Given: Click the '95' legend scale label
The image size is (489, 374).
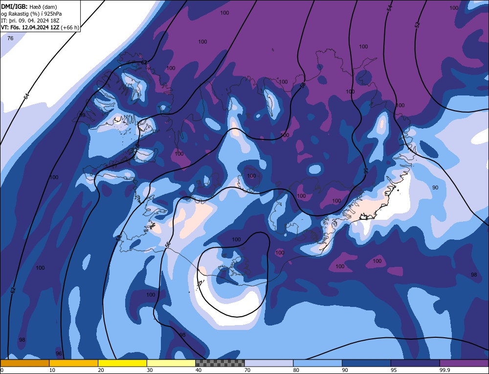Looking at the screenshot, I should click(x=394, y=370).
